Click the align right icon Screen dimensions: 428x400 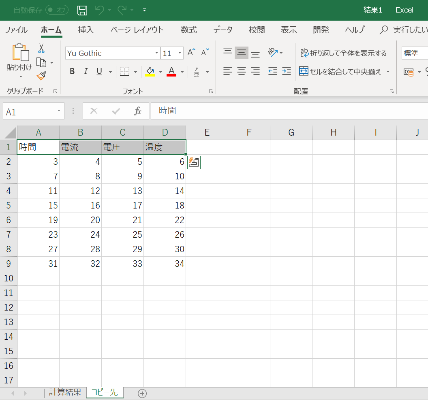(x=255, y=71)
